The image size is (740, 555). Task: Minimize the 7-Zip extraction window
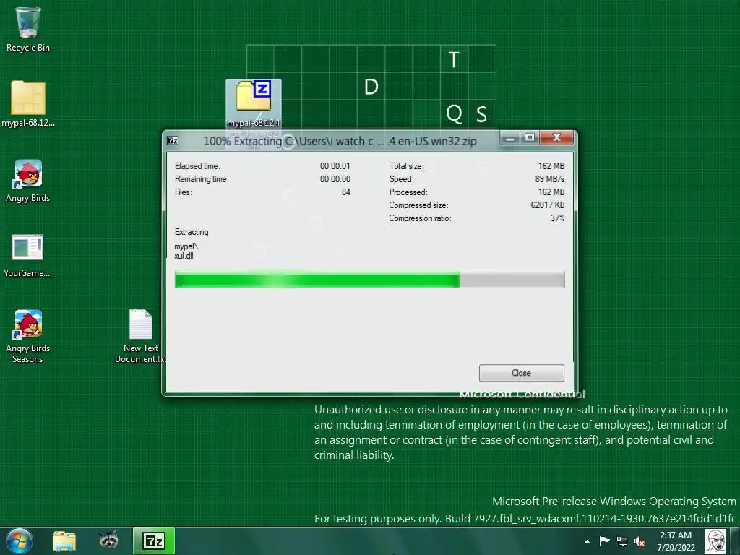pyautogui.click(x=510, y=138)
